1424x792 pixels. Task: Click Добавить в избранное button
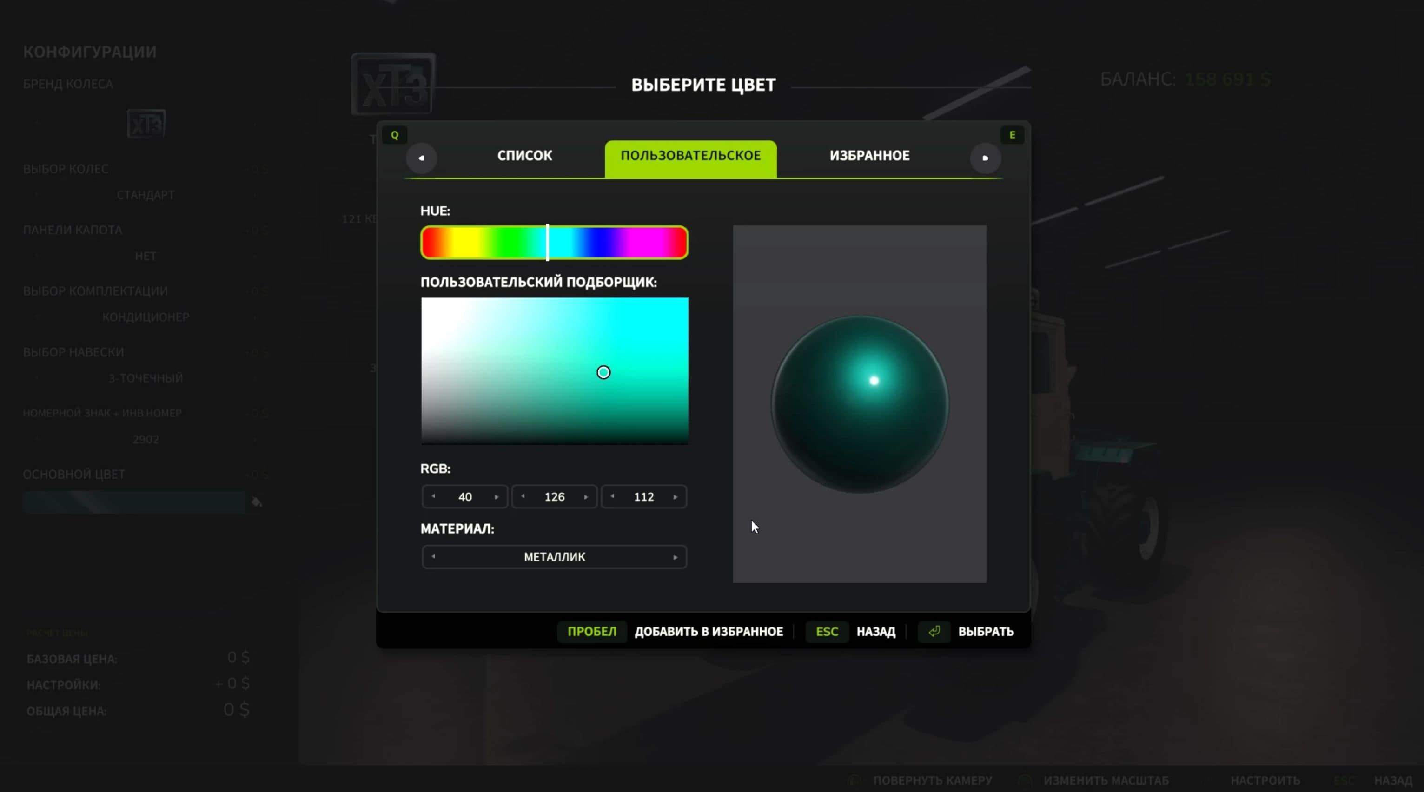[708, 631]
